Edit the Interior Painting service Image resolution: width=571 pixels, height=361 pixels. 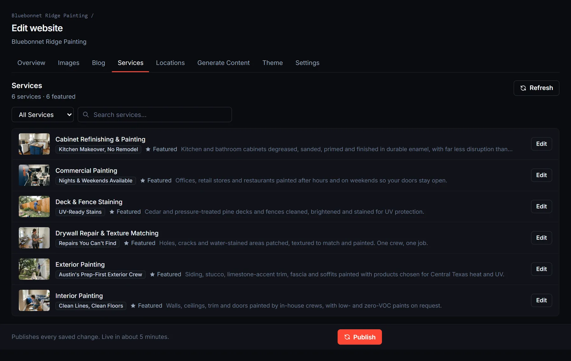click(541, 300)
